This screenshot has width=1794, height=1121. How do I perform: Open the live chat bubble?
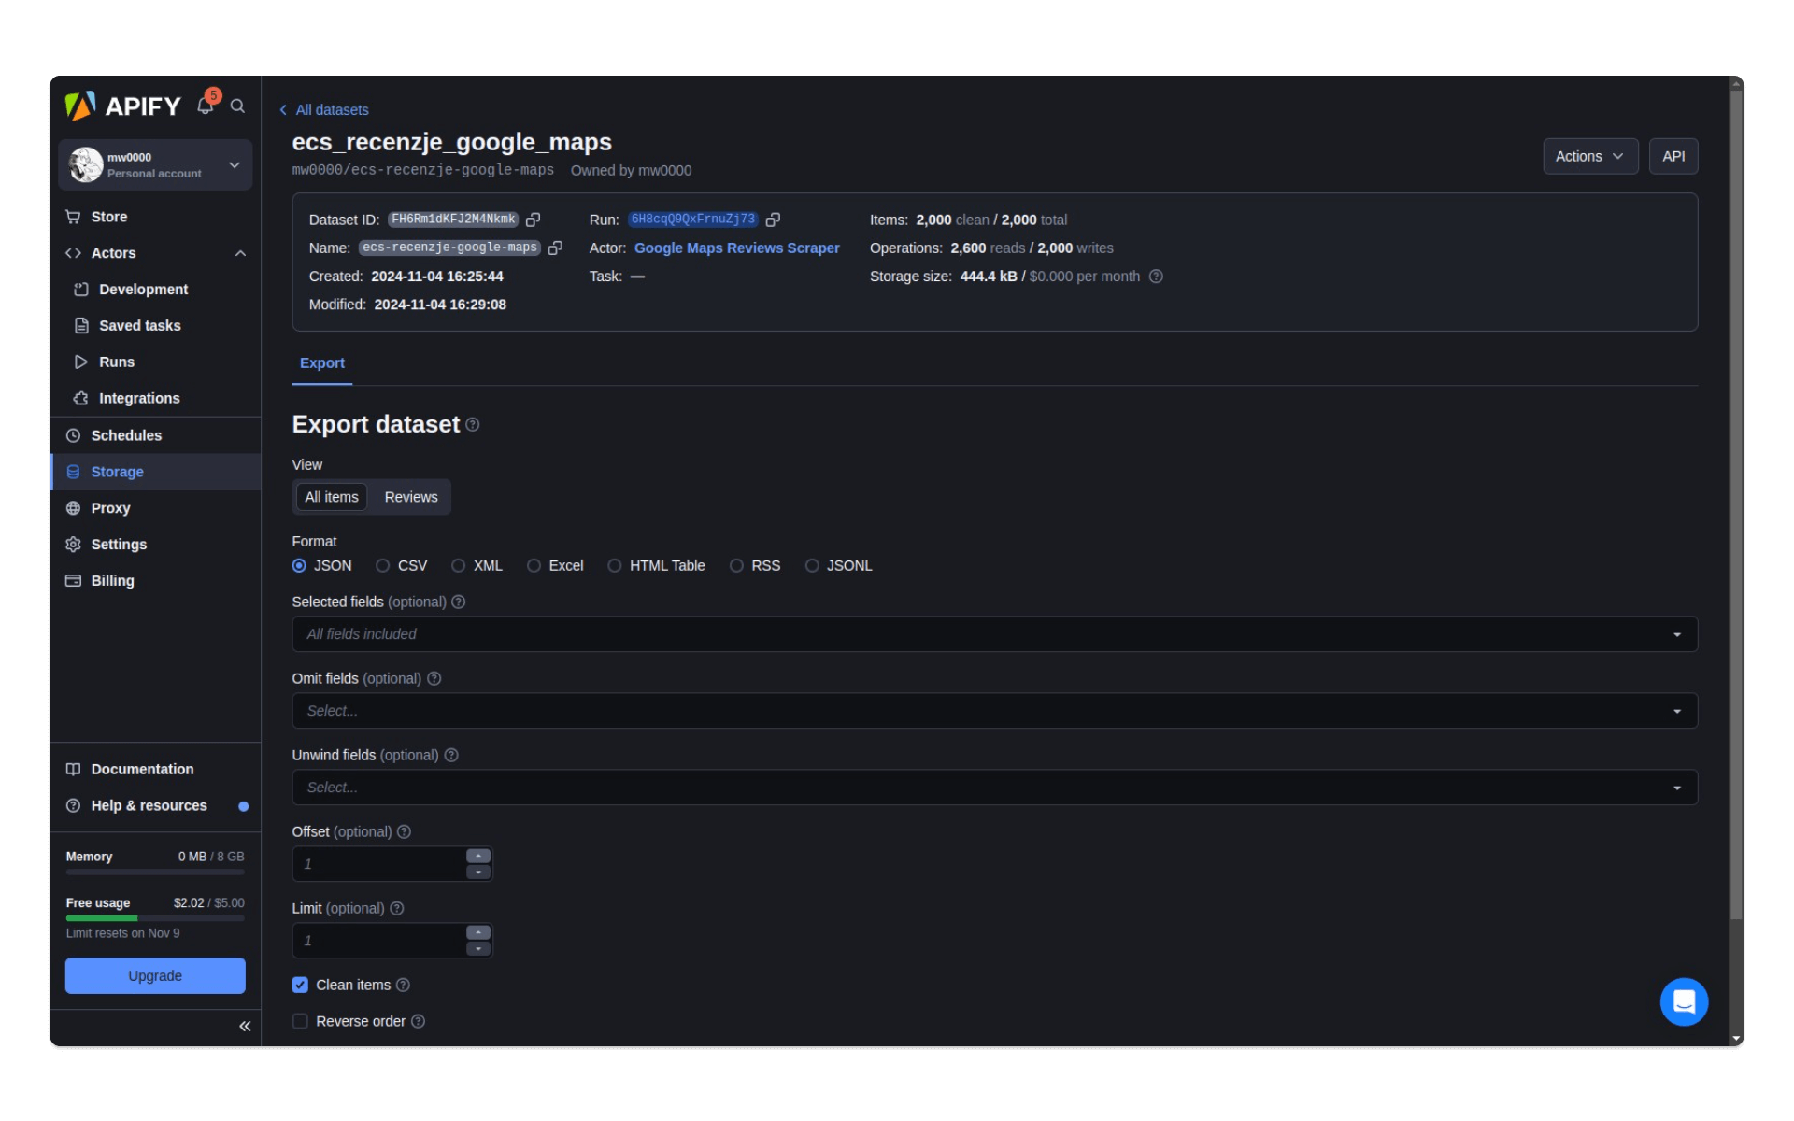tap(1684, 1002)
